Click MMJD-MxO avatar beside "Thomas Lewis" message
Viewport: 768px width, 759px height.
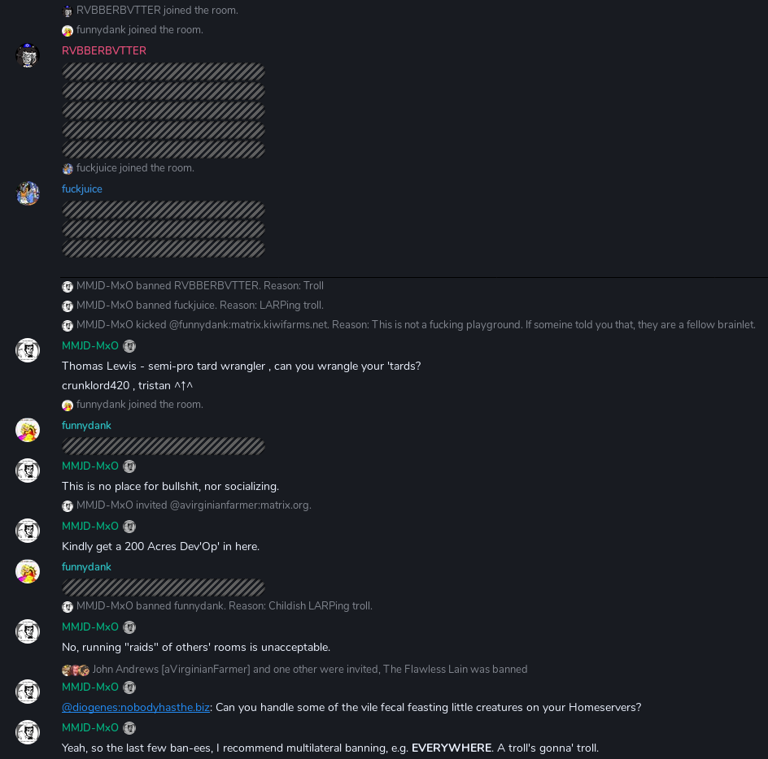[28, 350]
